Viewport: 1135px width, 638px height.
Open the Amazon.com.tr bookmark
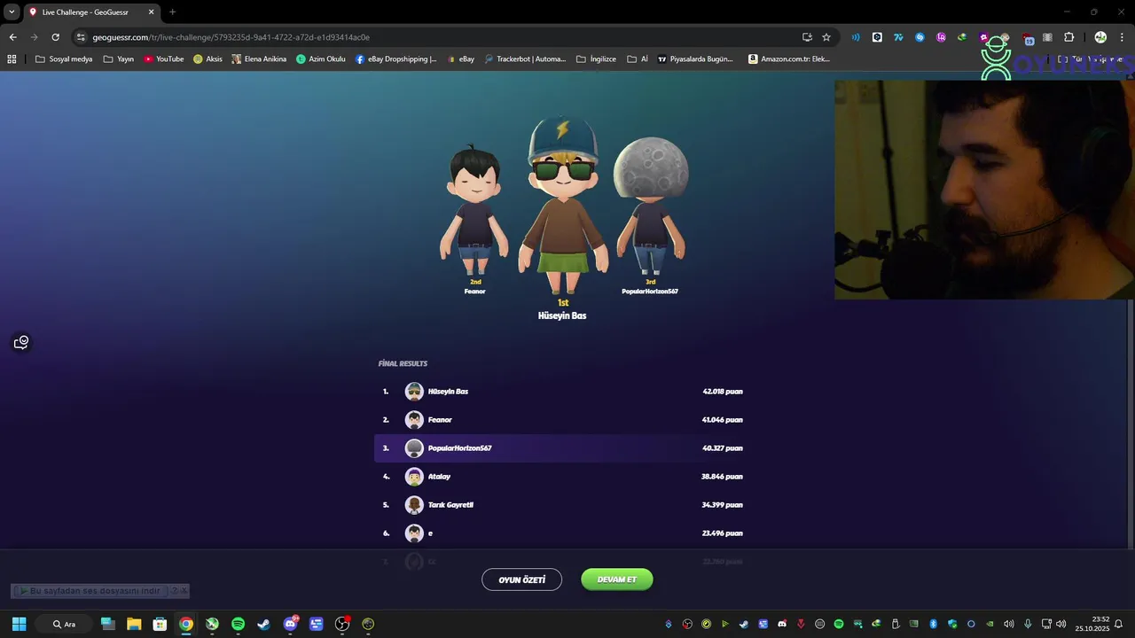[789, 58]
